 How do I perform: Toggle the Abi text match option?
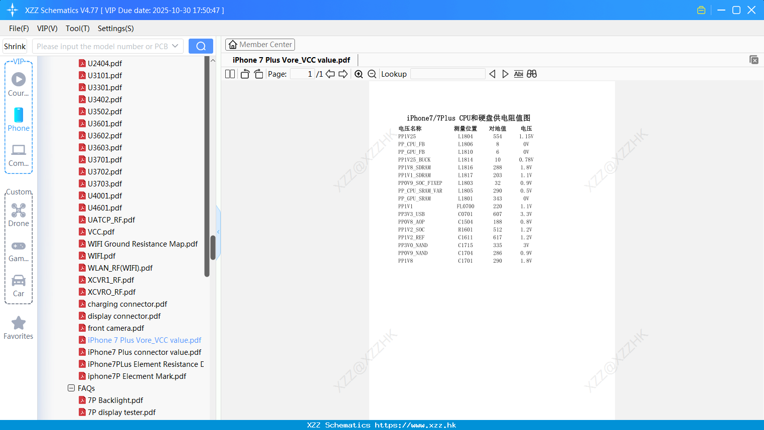click(519, 74)
